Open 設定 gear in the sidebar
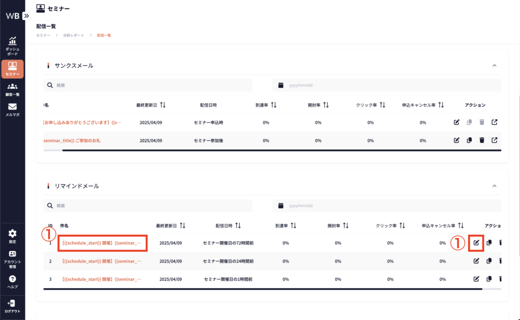This screenshot has height=320, width=520. tap(12, 236)
